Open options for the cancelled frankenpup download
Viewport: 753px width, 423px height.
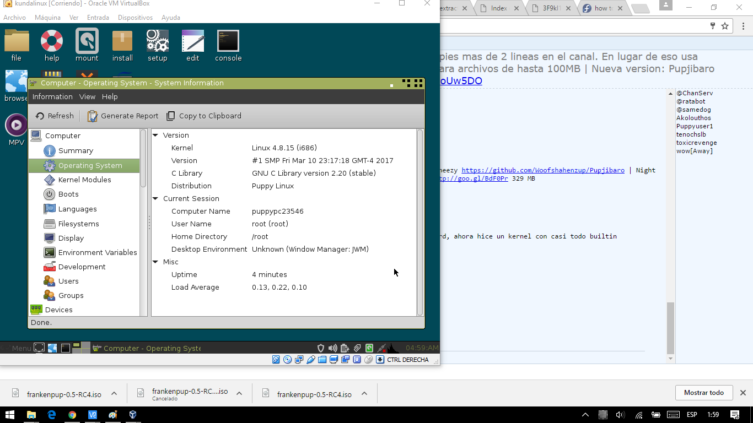[239, 393]
